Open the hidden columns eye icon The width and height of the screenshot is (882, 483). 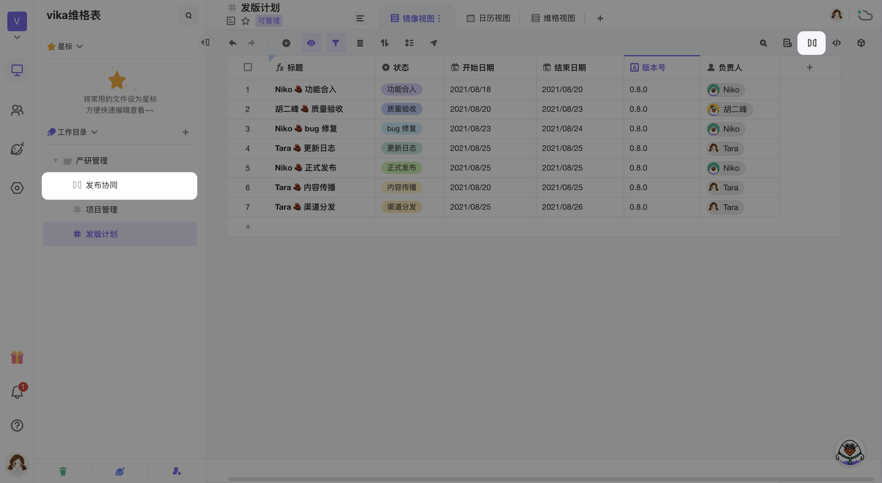click(311, 43)
